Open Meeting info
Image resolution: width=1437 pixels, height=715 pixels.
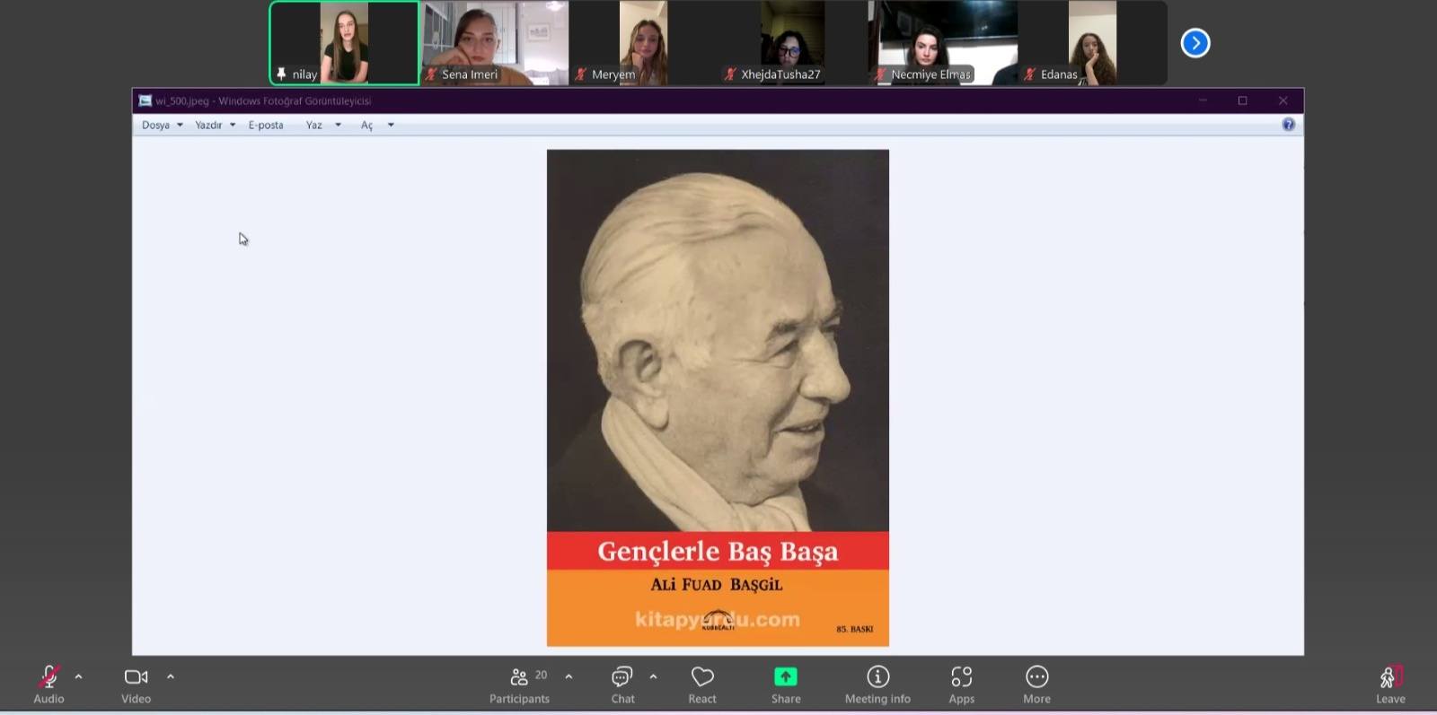(x=877, y=685)
